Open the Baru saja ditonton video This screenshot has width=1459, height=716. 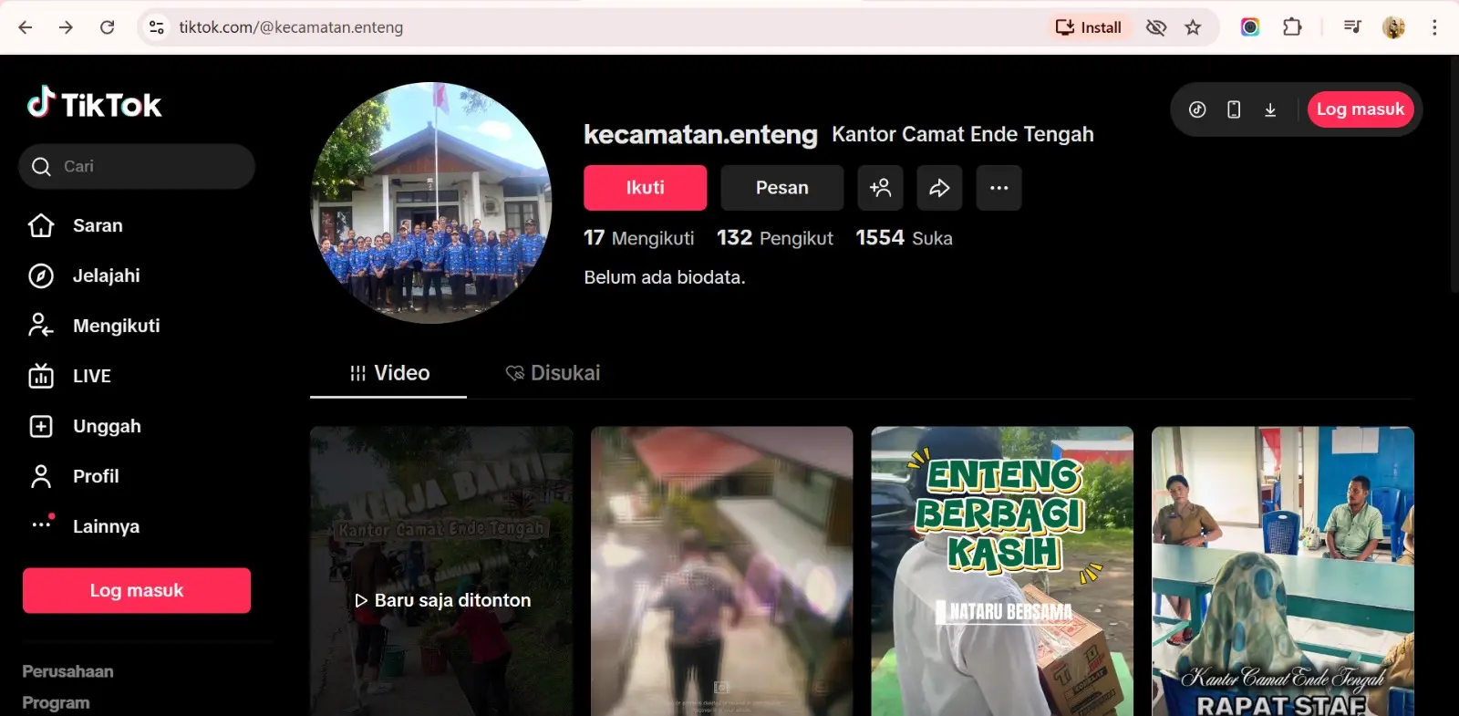click(441, 571)
